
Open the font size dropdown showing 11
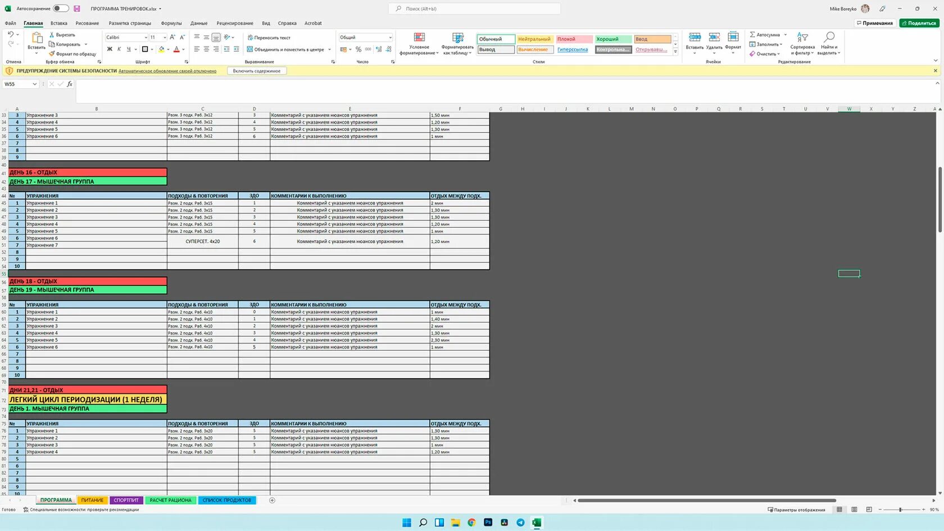165,38
